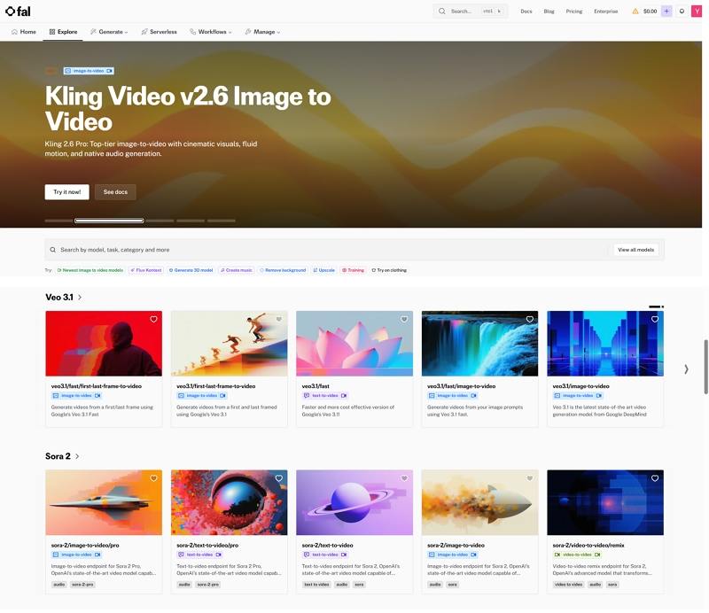Viewport: 709px width, 613px height.
Task: Click the Generate 3D model suggestion chip
Action: point(191,270)
